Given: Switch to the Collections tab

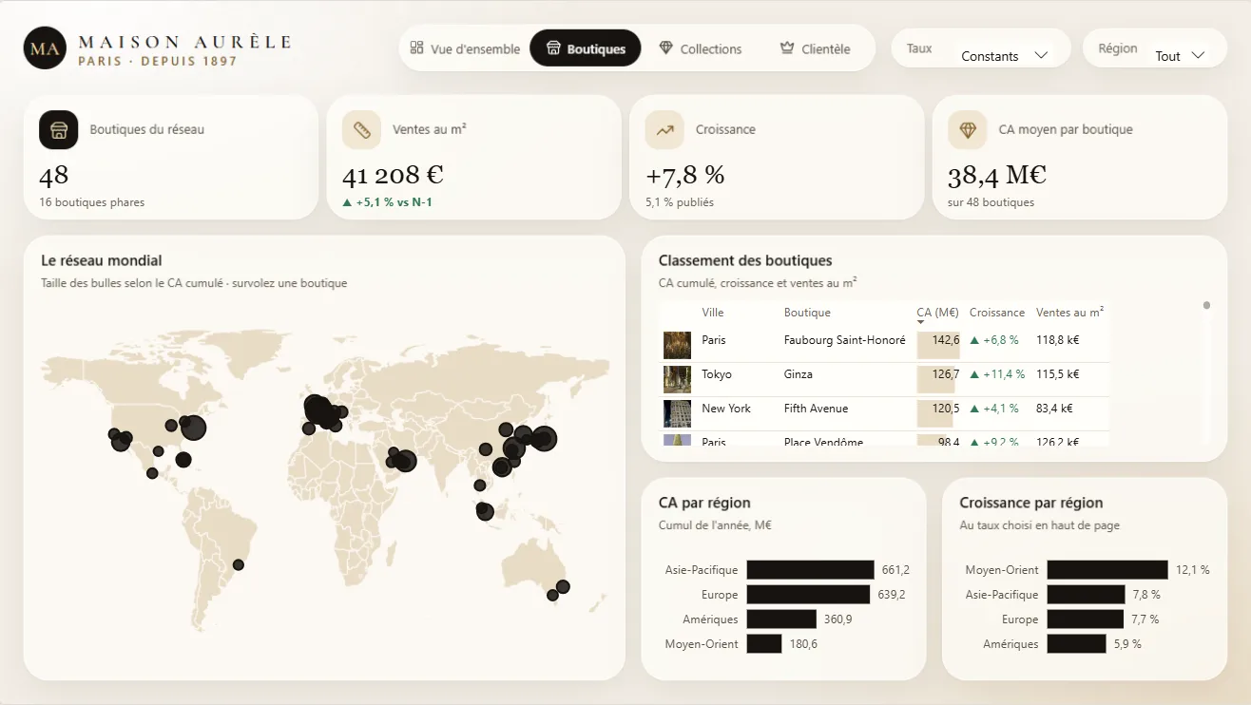Looking at the screenshot, I should coord(701,48).
